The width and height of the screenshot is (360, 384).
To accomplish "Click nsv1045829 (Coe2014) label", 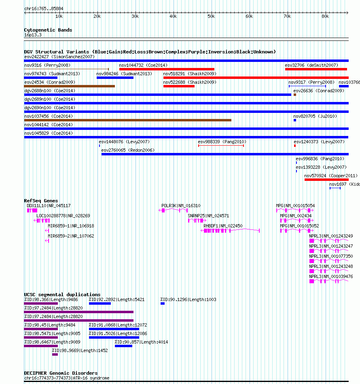I will (49, 133).
